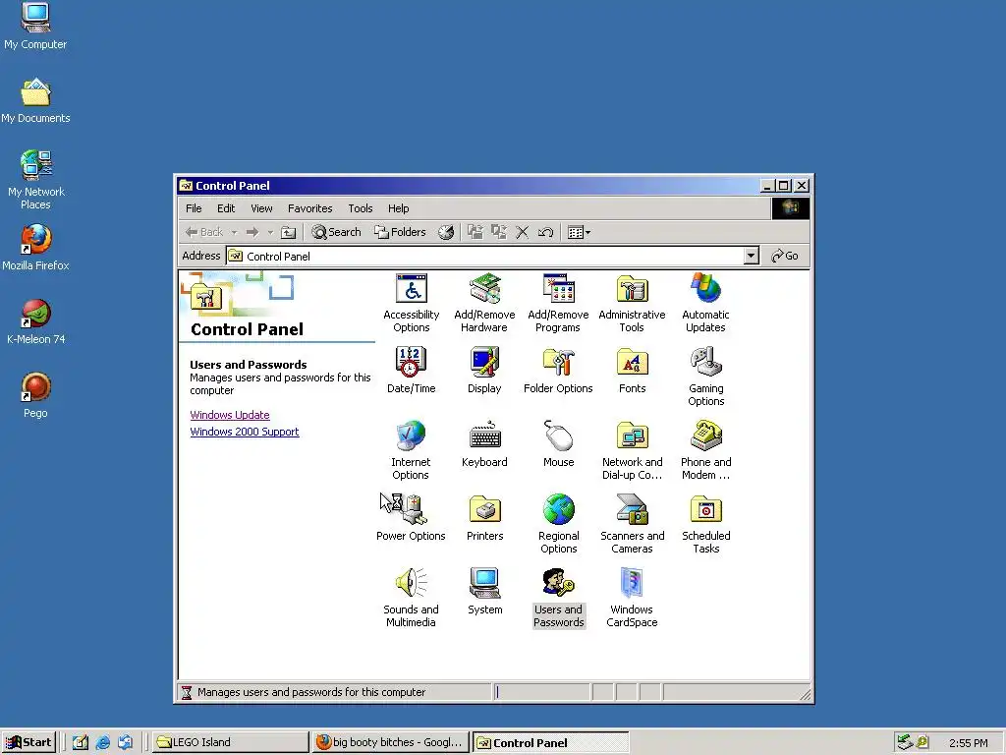Open Network and Dial-up Connections icon
This screenshot has width=1006, height=755.
[632, 450]
